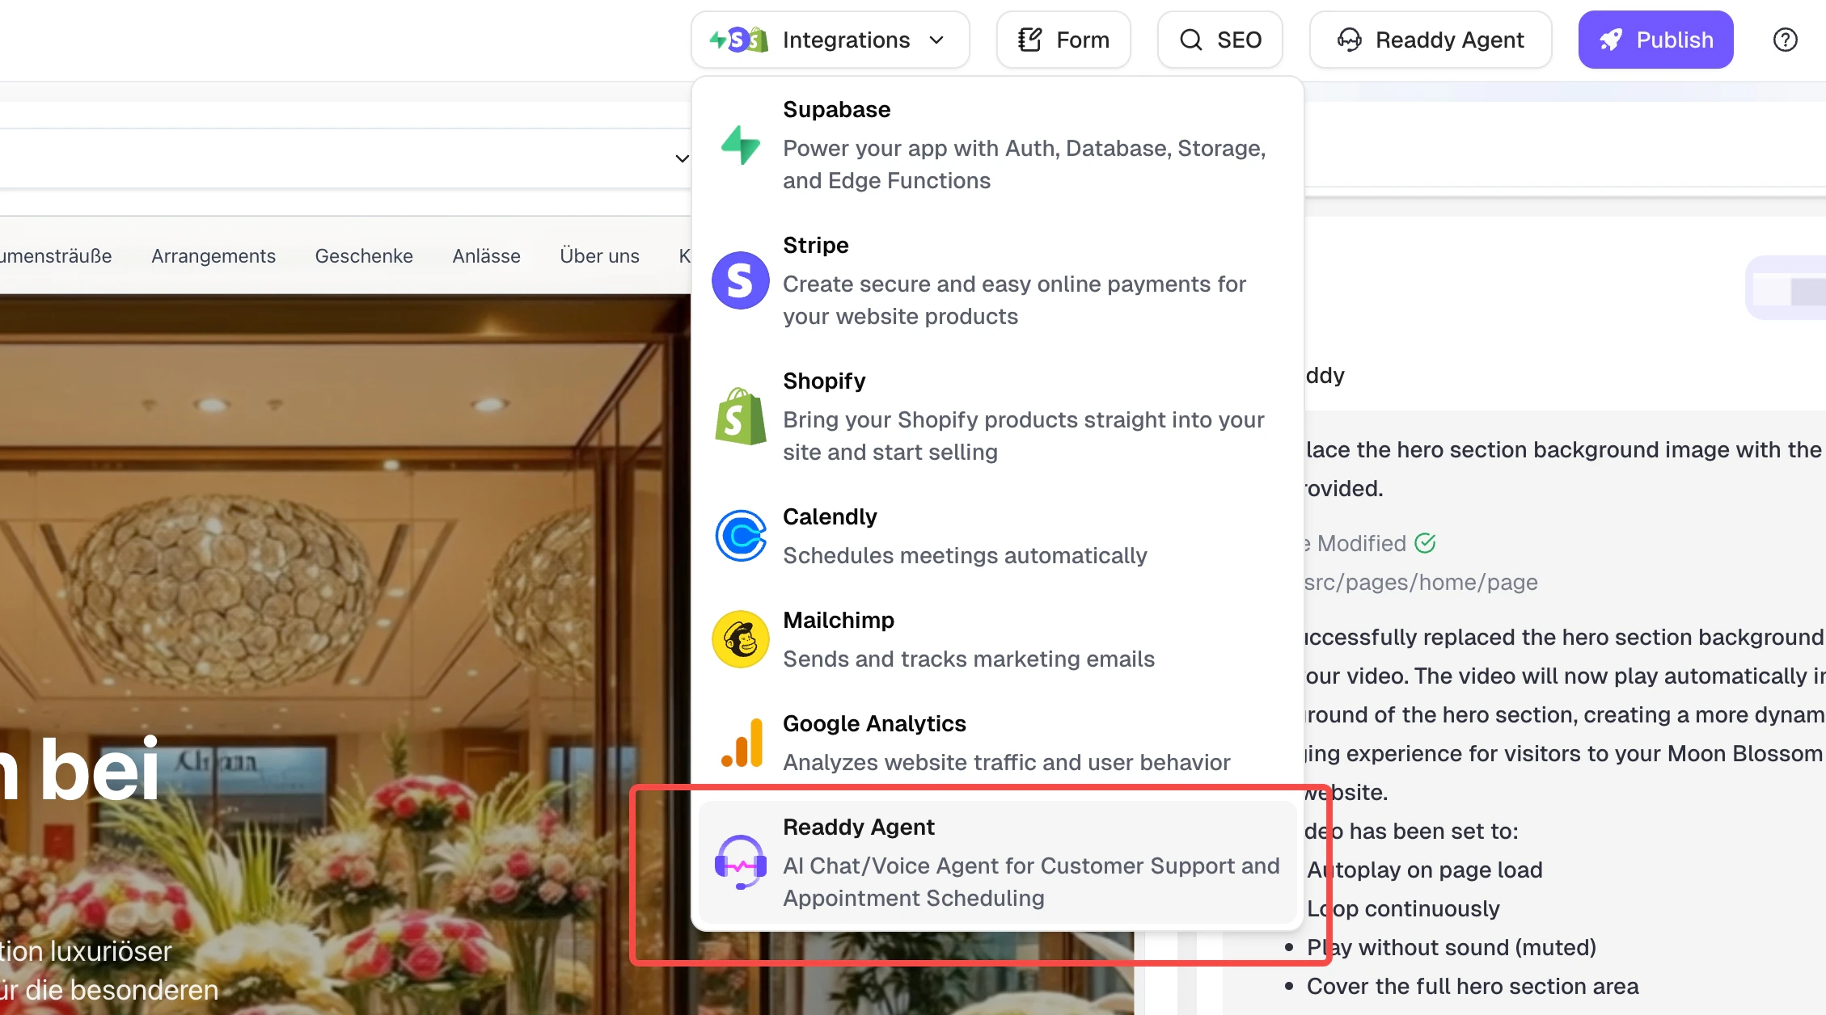The height and width of the screenshot is (1015, 1826).
Task: Click the collapse chevron below the toolbar
Action: pos(681,158)
